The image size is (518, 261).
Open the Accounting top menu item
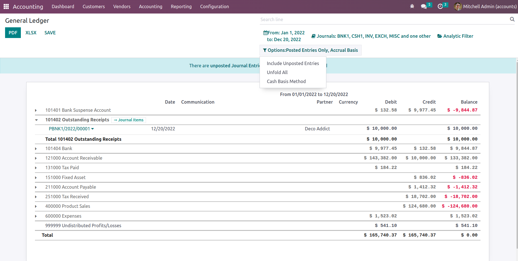point(150,6)
